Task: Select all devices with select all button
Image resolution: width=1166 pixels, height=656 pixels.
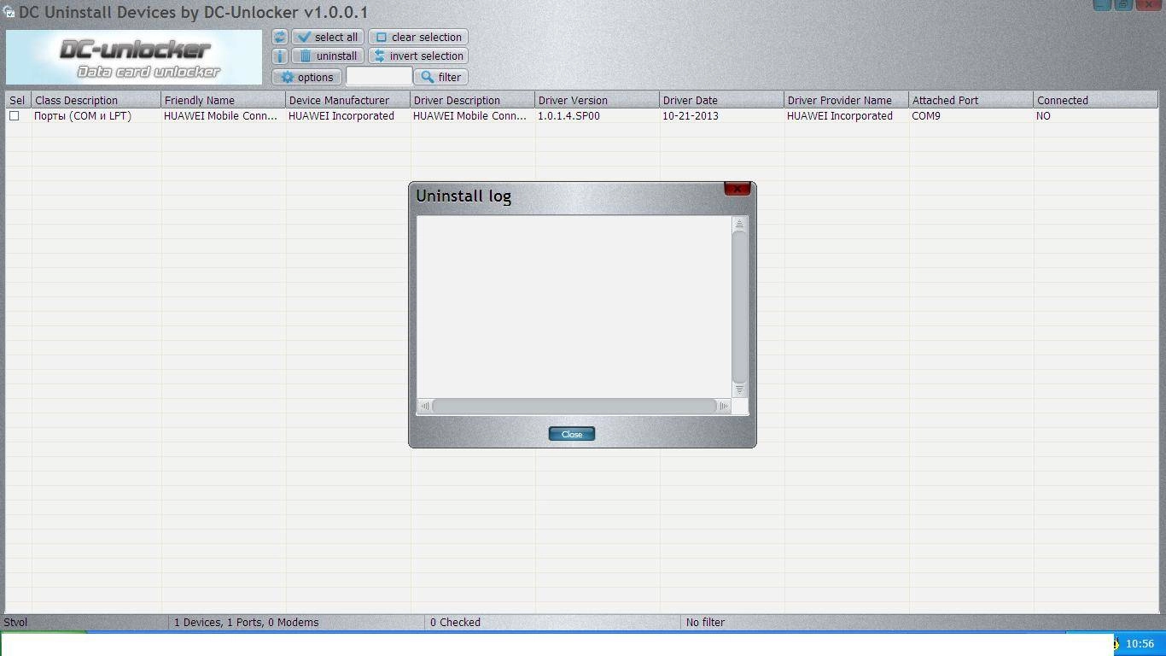Action: (328, 37)
